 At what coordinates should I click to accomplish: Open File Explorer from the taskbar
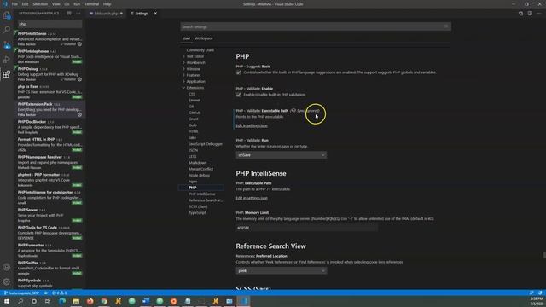[76, 301]
